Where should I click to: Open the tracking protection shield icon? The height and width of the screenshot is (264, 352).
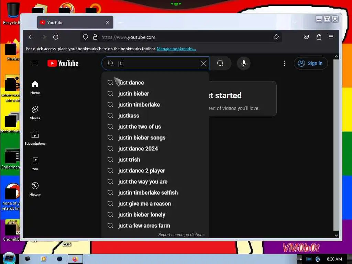coord(86,37)
